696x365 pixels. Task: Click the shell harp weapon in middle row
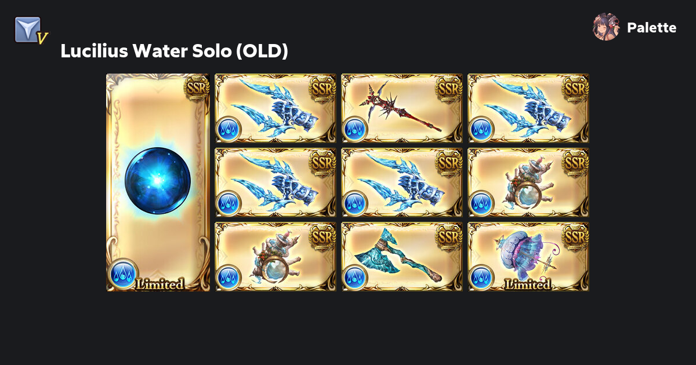[528, 183]
